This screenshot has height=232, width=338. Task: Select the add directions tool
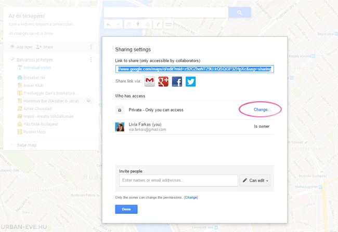point(158,24)
